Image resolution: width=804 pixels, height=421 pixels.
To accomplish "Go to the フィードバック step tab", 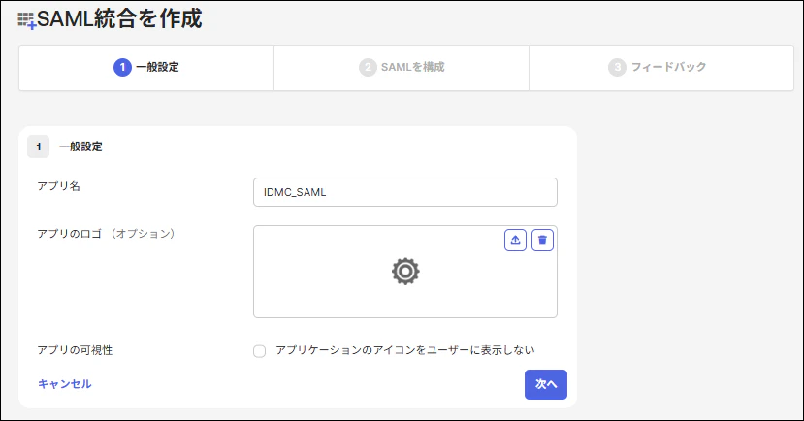I will tap(661, 68).
